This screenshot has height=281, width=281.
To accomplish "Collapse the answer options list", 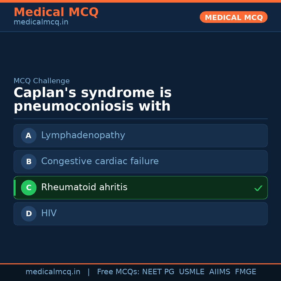I will (140, 175).
